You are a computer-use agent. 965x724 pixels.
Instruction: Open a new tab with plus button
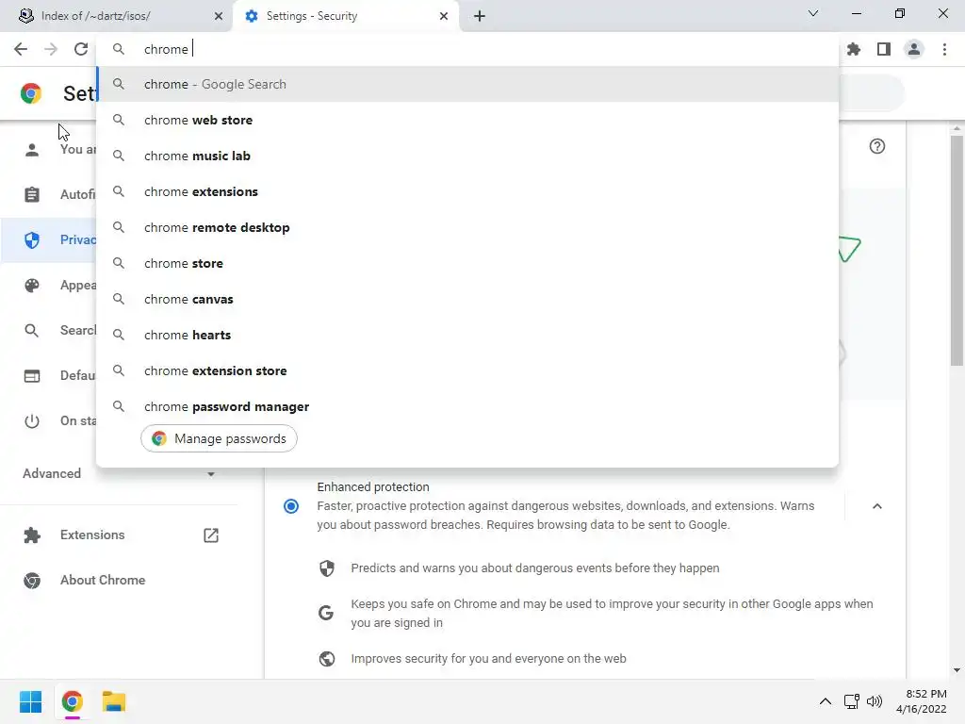pos(480,16)
